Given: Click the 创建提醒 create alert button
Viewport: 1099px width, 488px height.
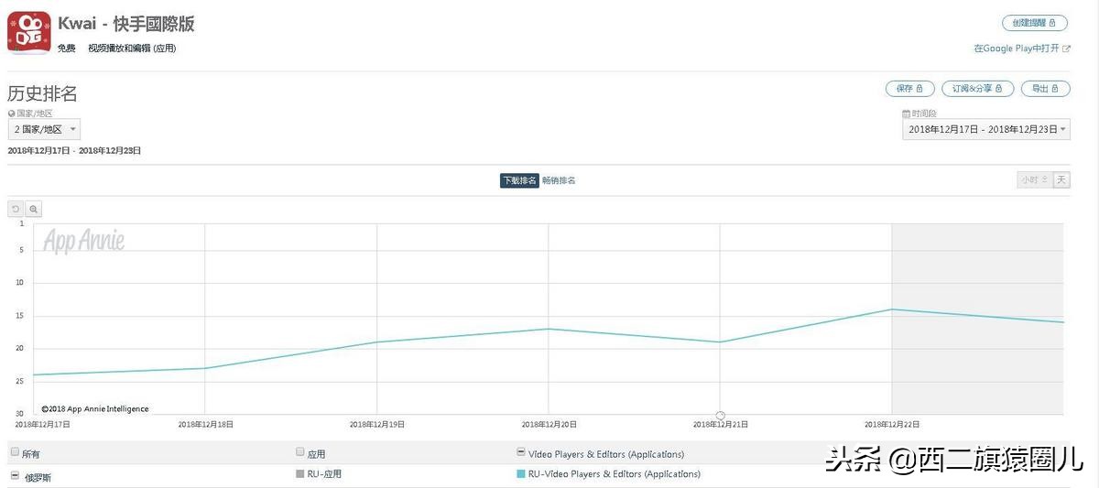Looking at the screenshot, I should [x=1035, y=23].
